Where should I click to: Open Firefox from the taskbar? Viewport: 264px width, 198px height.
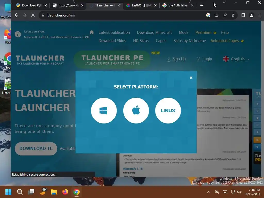click(x=65, y=192)
